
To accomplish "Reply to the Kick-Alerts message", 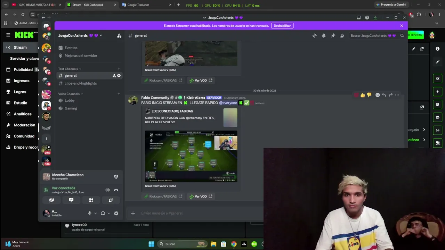I will click(384, 95).
